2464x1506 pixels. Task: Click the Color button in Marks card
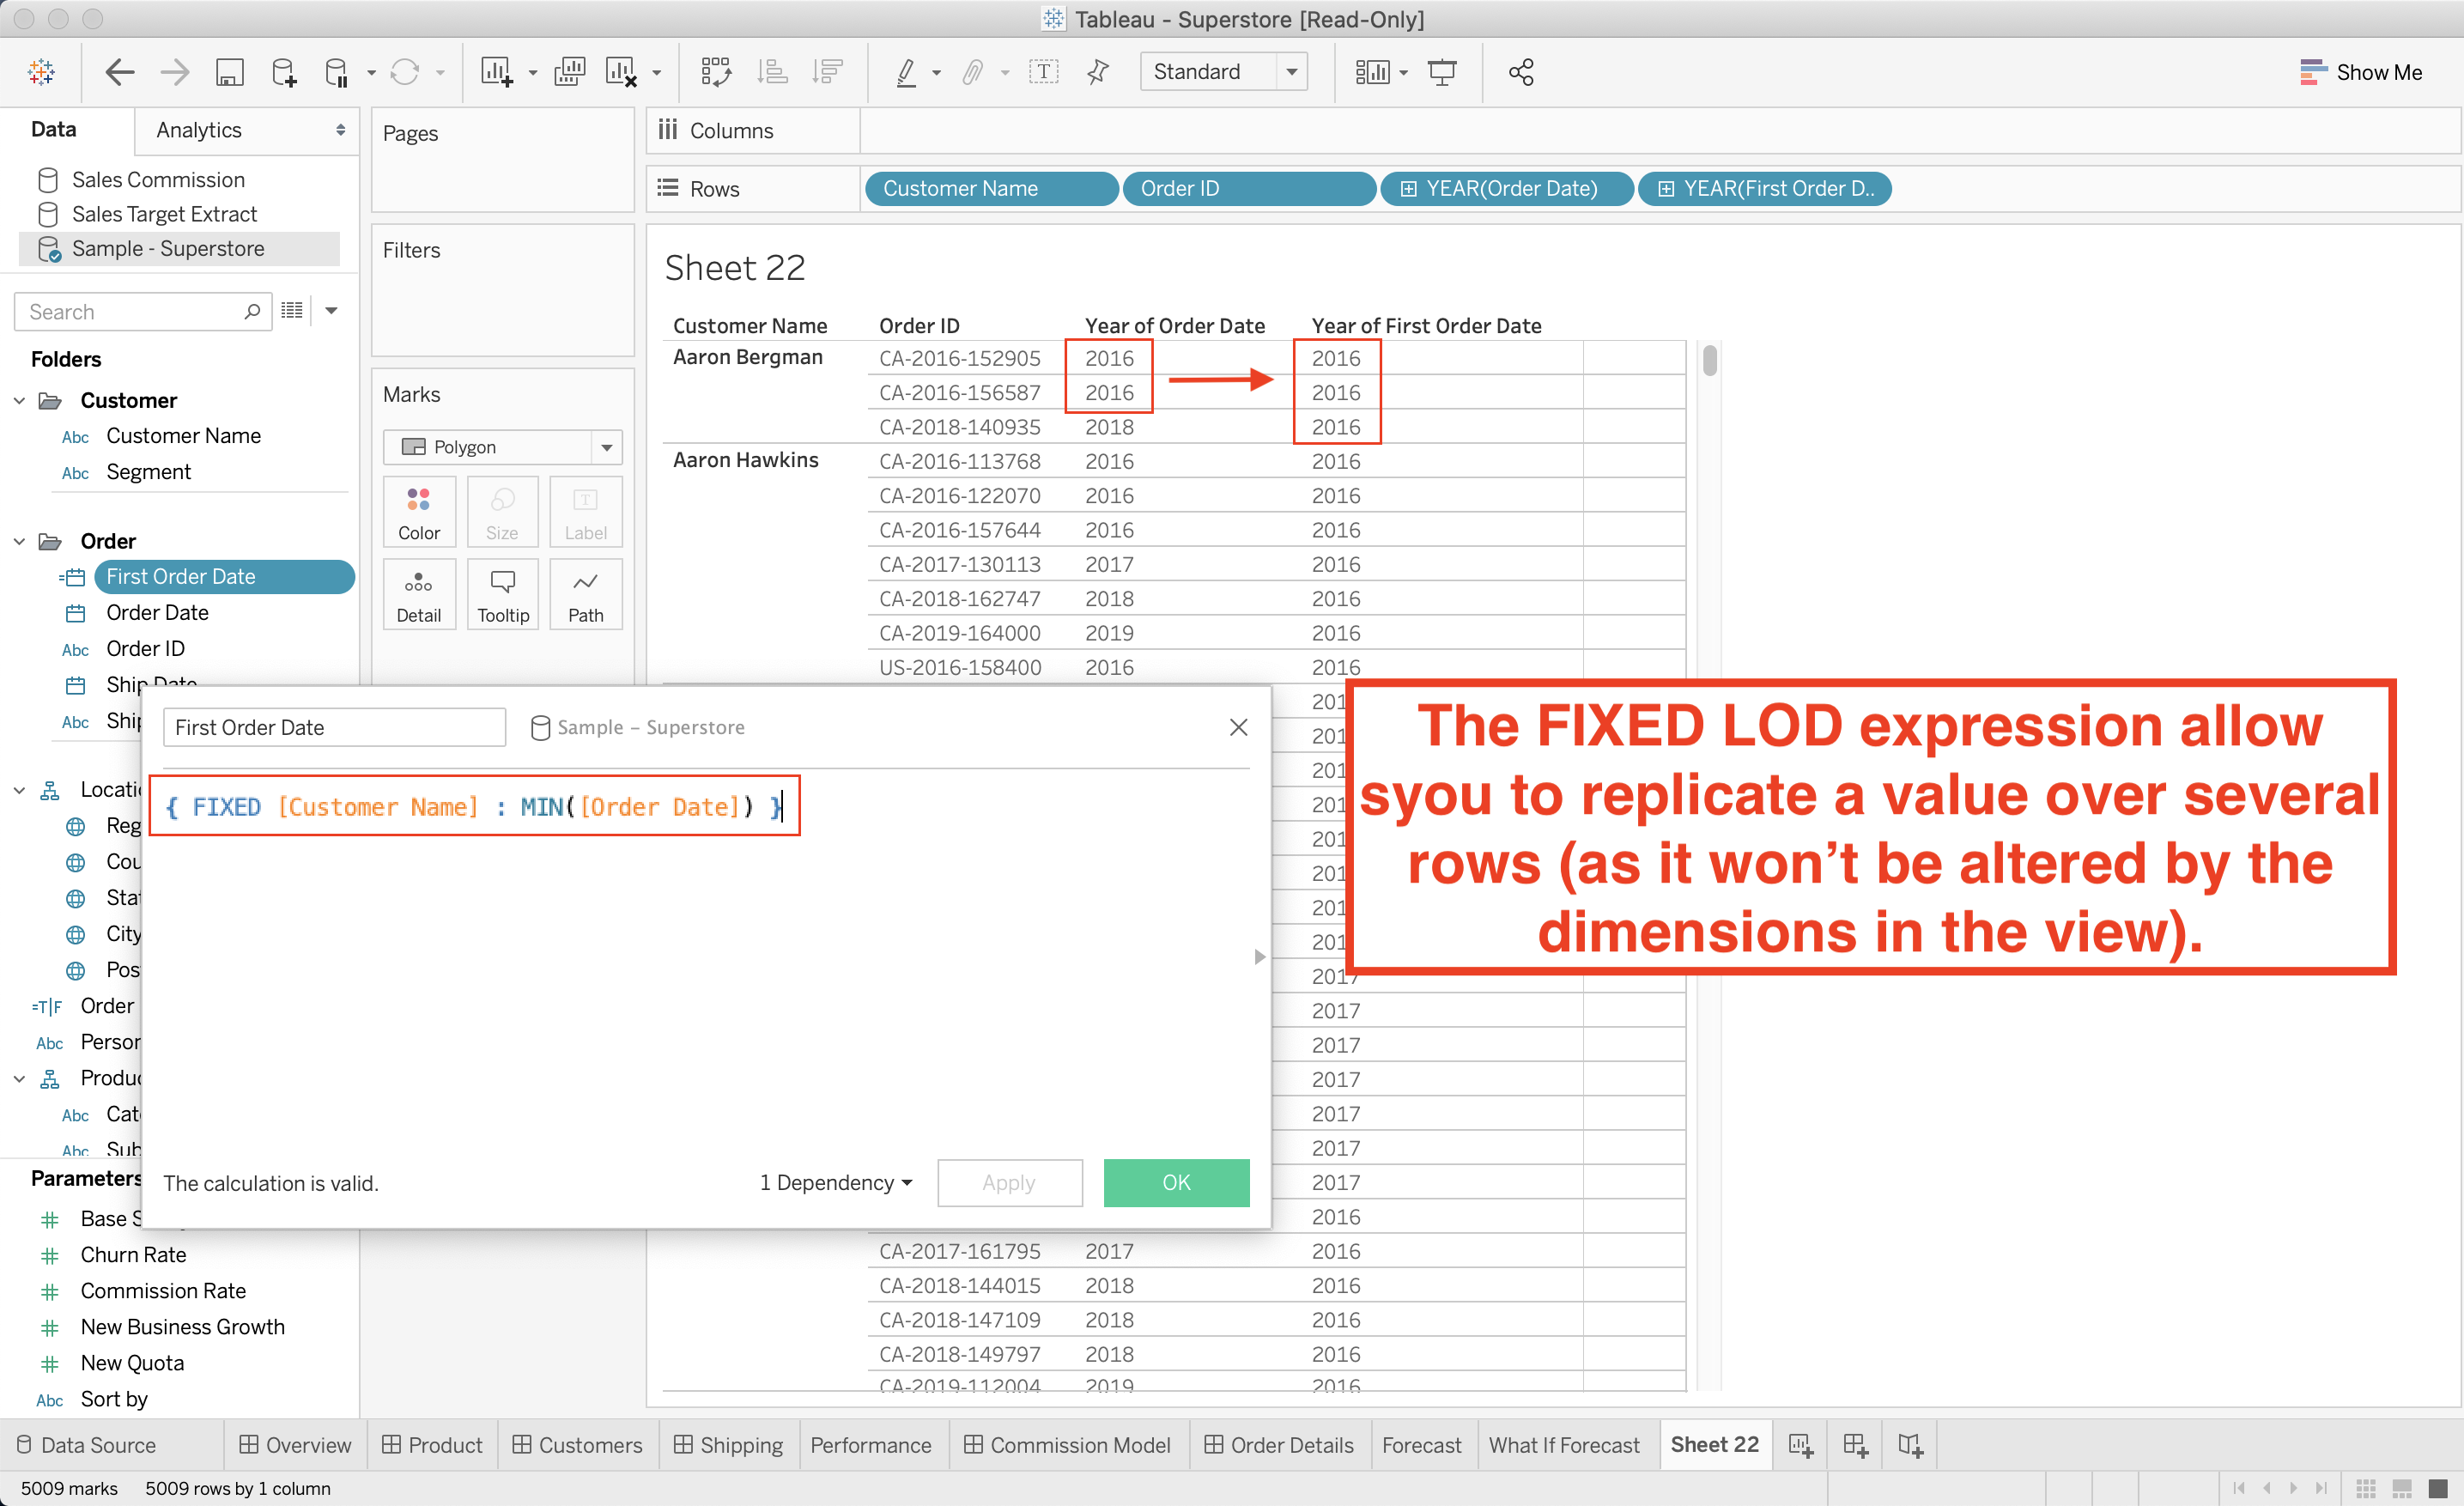(419, 512)
